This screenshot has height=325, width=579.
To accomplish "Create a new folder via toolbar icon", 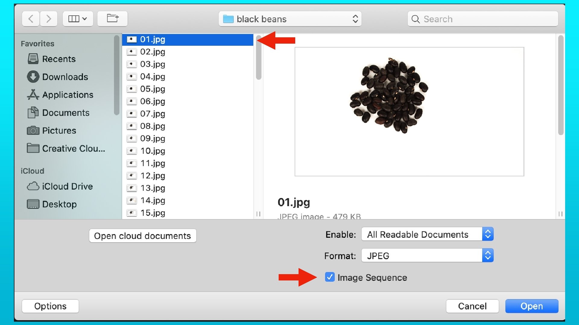I will point(112,19).
